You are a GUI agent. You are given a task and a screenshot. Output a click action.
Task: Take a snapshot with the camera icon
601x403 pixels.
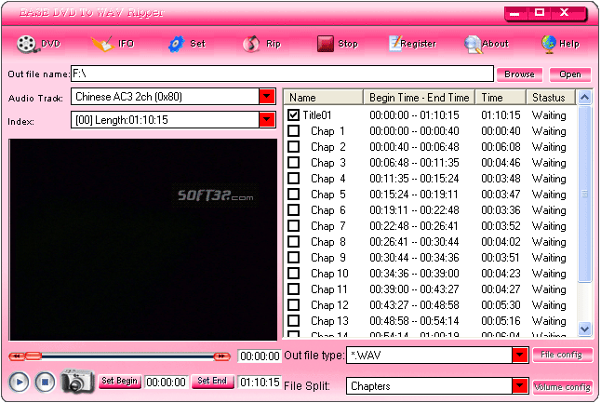point(77,382)
